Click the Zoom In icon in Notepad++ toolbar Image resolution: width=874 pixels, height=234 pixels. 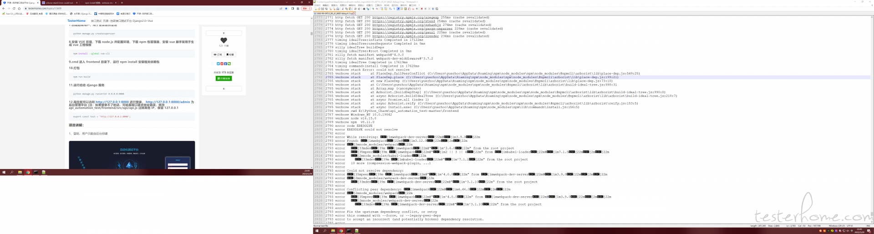coord(373,9)
